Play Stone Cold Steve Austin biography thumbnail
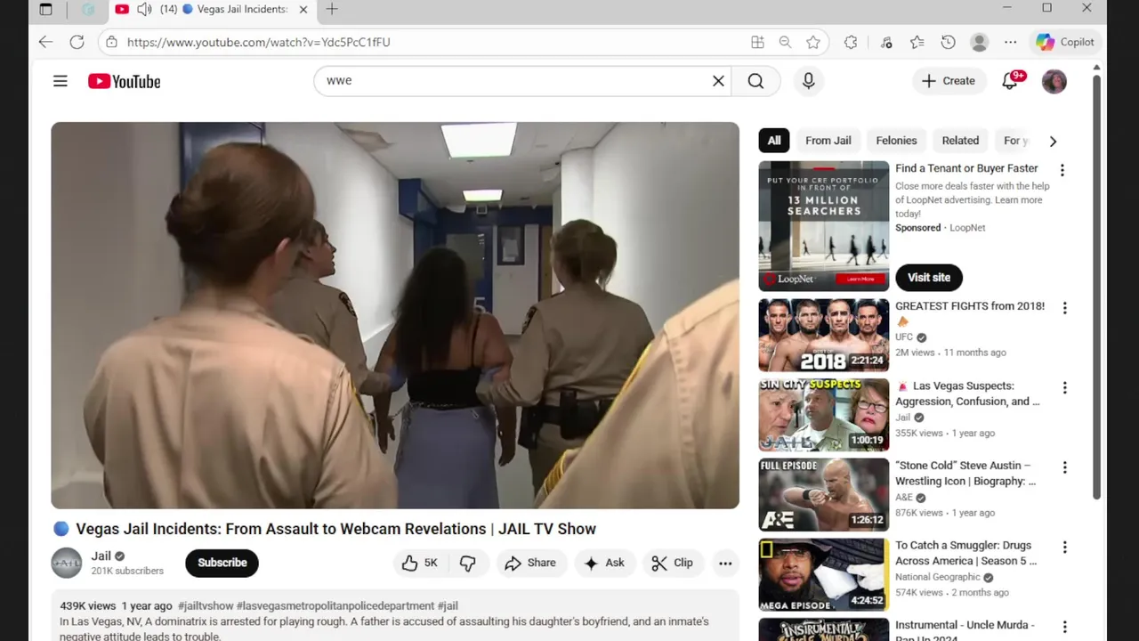 (x=823, y=495)
